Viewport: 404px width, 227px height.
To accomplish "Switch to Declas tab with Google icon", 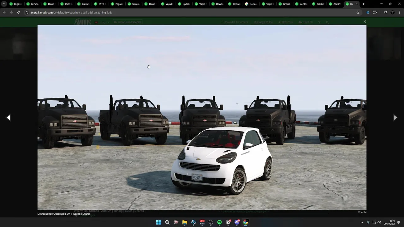I will (251, 4).
